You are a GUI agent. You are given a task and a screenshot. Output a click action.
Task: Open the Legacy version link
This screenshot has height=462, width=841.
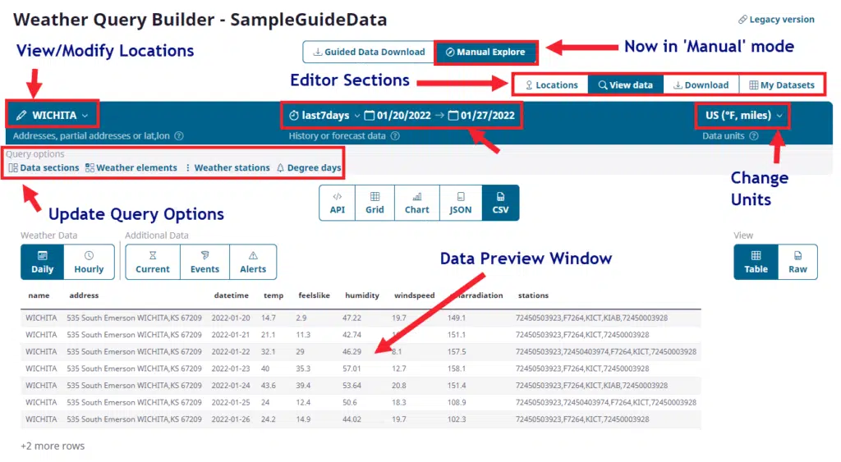pos(776,20)
